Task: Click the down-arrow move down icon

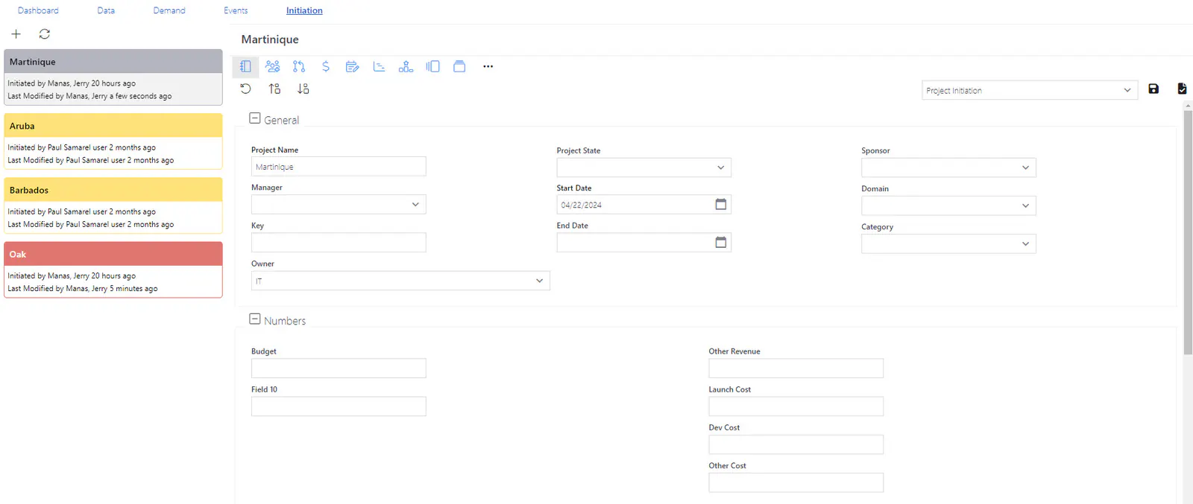Action: 303,89
